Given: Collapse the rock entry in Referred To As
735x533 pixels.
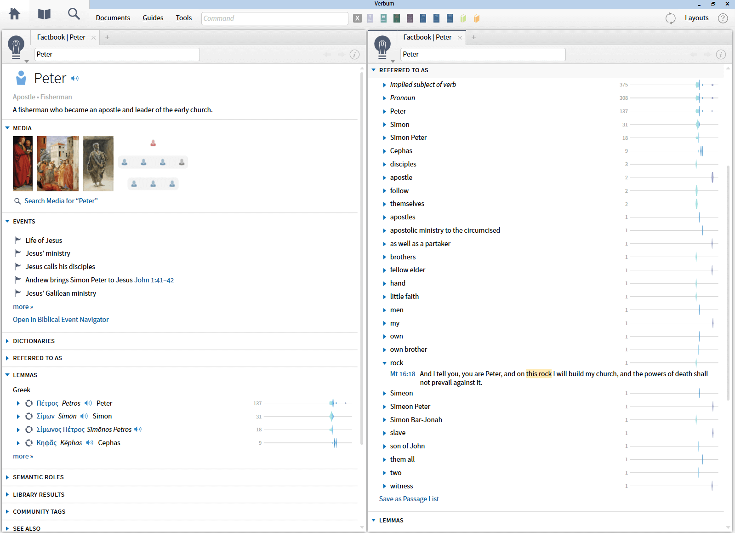Looking at the screenshot, I should (x=385, y=363).
